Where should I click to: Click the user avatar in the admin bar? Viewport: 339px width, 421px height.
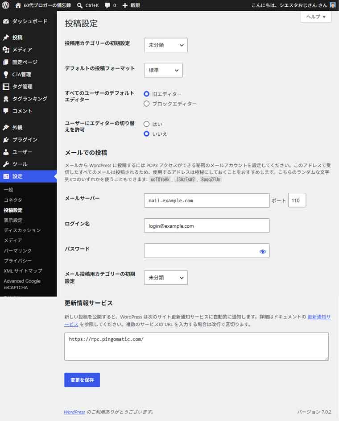(x=333, y=5)
